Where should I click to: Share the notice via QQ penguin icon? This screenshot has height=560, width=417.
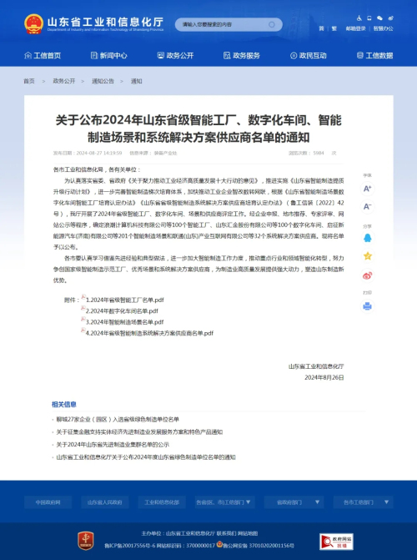(367, 238)
